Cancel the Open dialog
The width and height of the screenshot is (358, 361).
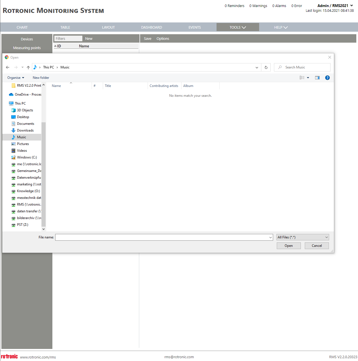tap(317, 246)
